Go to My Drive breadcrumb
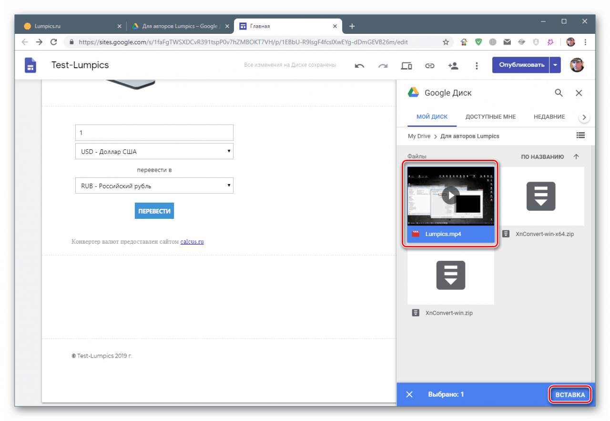The width and height of the screenshot is (610, 421). 419,136
